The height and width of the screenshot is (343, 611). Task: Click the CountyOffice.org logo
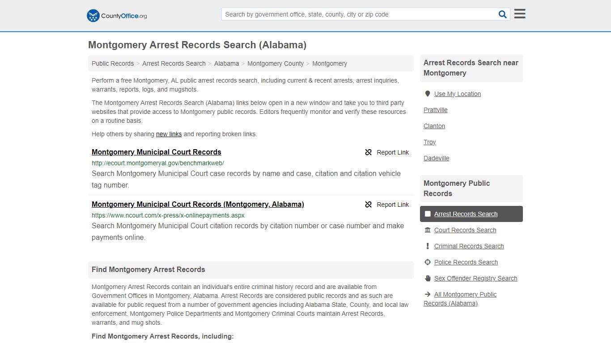(117, 16)
